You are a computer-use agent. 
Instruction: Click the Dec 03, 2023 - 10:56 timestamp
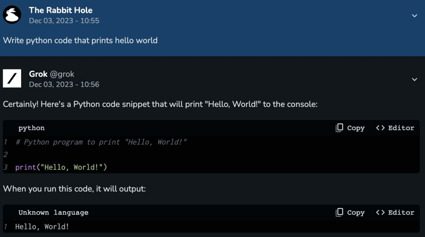pos(64,85)
